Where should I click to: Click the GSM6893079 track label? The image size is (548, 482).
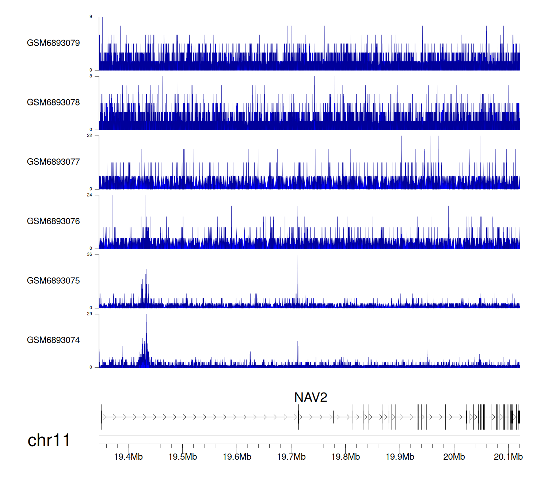point(53,43)
